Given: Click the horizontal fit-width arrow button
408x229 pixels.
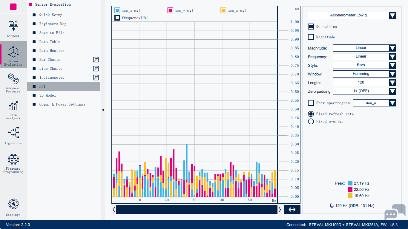Looking at the screenshot, I should [292, 210].
